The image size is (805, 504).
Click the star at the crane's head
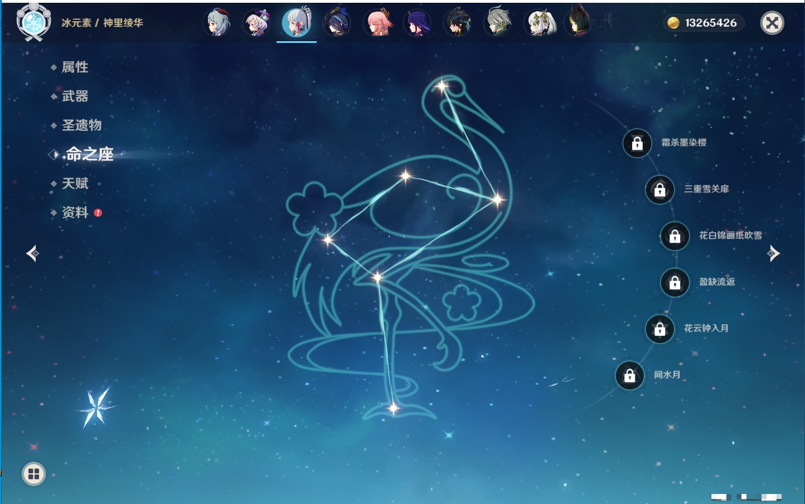click(x=442, y=86)
